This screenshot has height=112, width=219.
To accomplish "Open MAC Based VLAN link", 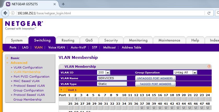I will [26, 81].
